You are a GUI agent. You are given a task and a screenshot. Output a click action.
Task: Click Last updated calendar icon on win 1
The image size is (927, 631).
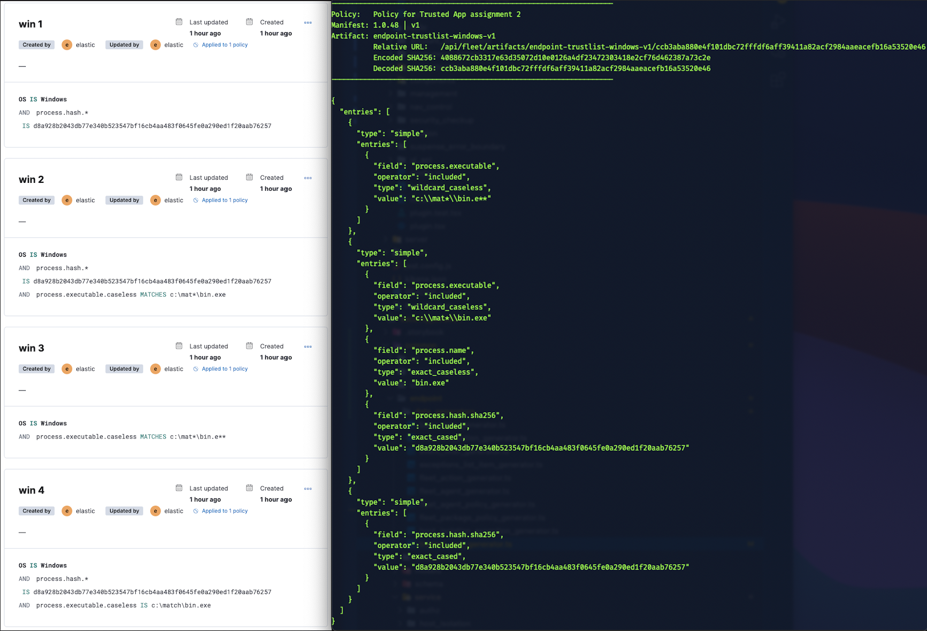pyautogui.click(x=179, y=22)
